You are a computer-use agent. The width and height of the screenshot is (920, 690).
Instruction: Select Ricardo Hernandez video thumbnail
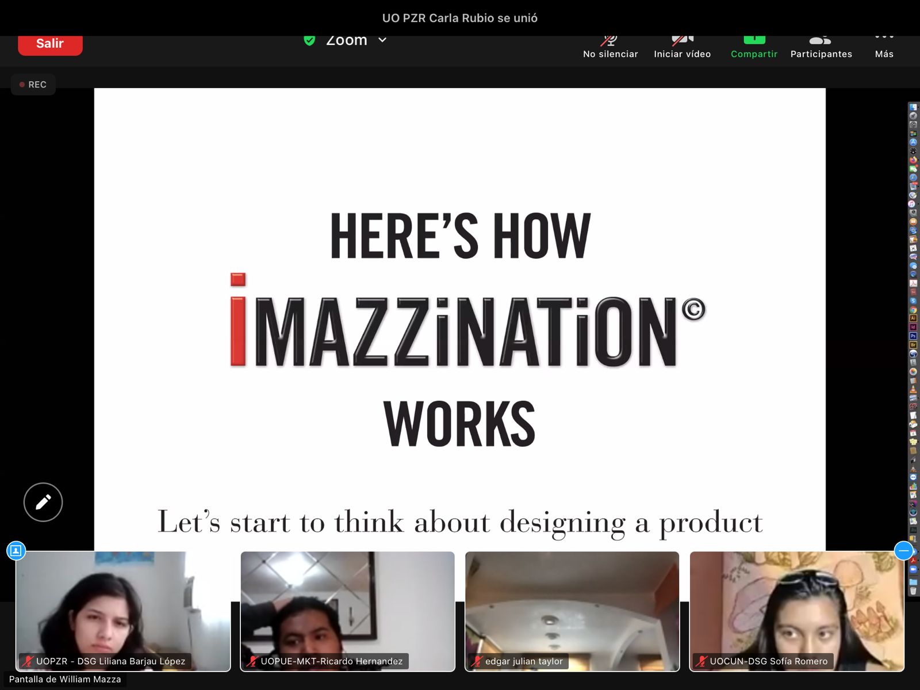point(347,611)
